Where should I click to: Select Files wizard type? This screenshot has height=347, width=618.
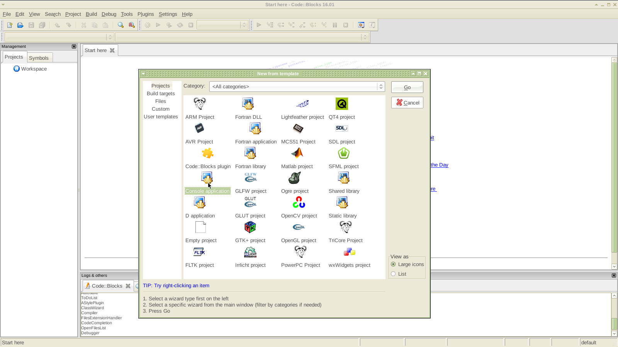pos(161,101)
